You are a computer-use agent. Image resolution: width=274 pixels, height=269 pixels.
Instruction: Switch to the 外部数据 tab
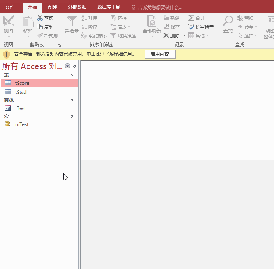(x=77, y=7)
